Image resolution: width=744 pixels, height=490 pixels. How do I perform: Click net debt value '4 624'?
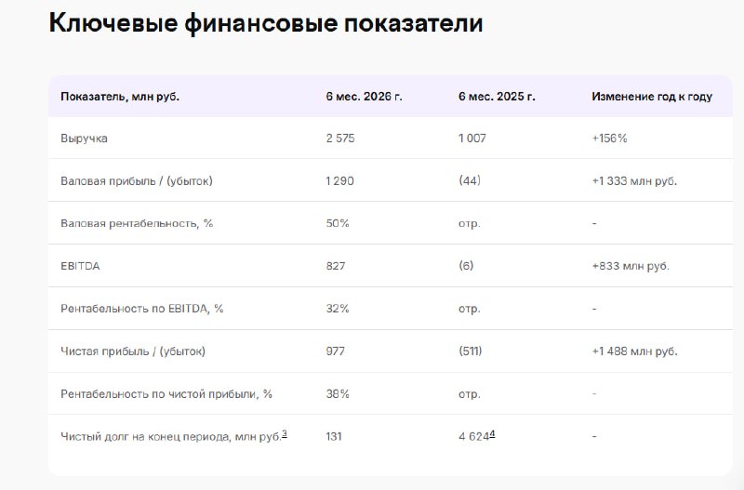(x=473, y=437)
